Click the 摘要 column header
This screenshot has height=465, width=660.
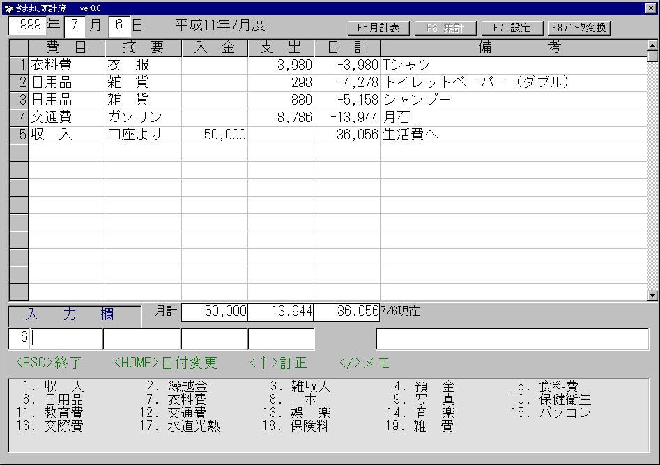pos(143,48)
